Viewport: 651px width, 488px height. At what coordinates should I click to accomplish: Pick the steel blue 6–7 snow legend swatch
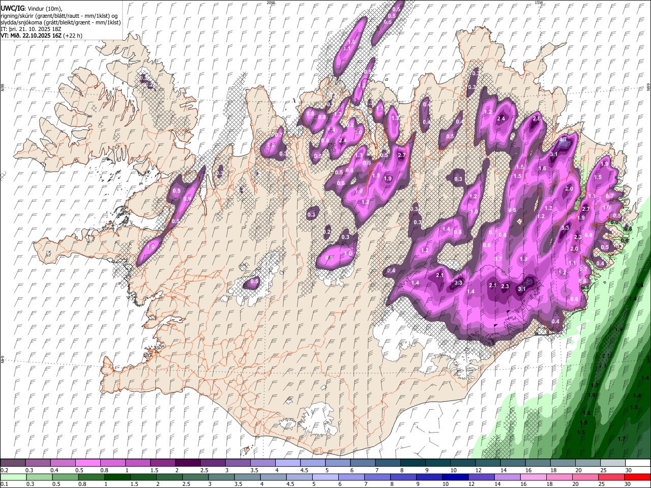(x=362, y=463)
